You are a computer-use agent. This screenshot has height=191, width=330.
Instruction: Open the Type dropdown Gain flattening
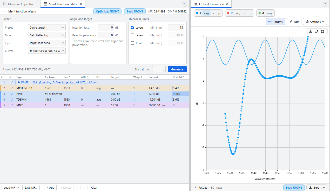47,35
